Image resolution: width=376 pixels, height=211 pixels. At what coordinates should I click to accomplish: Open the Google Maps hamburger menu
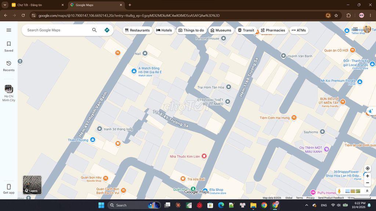[x=9, y=30]
